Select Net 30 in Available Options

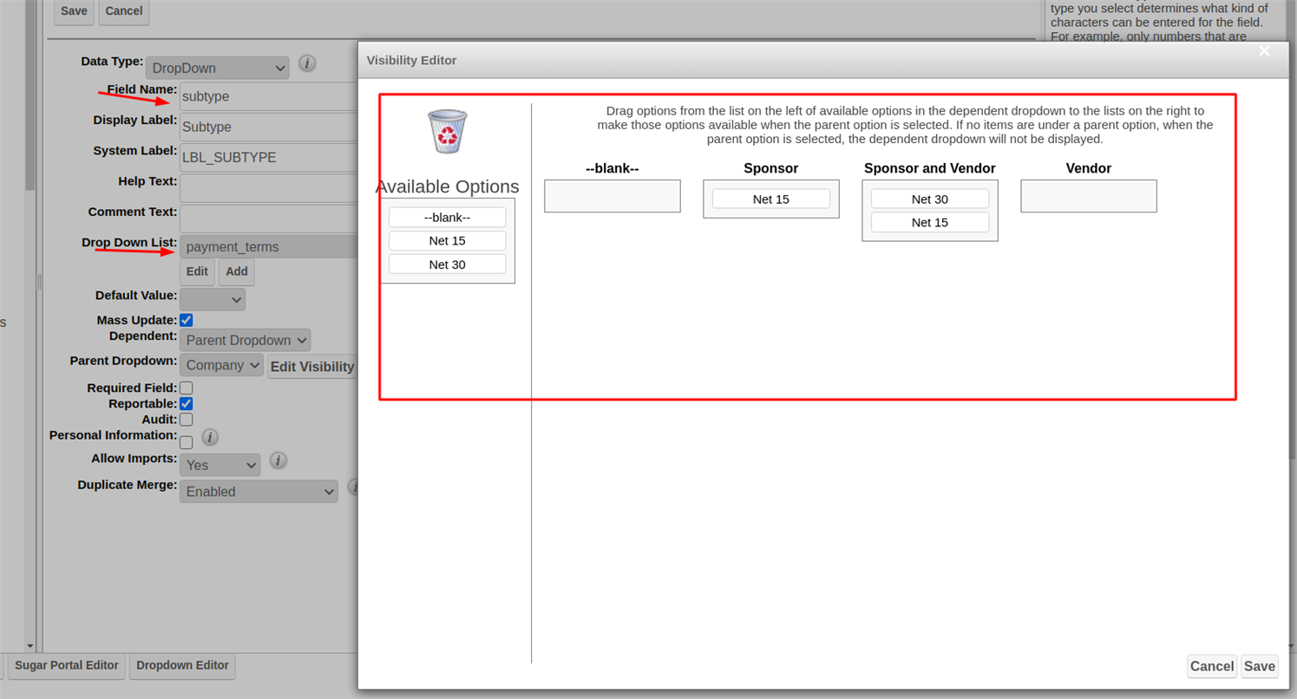coord(448,265)
